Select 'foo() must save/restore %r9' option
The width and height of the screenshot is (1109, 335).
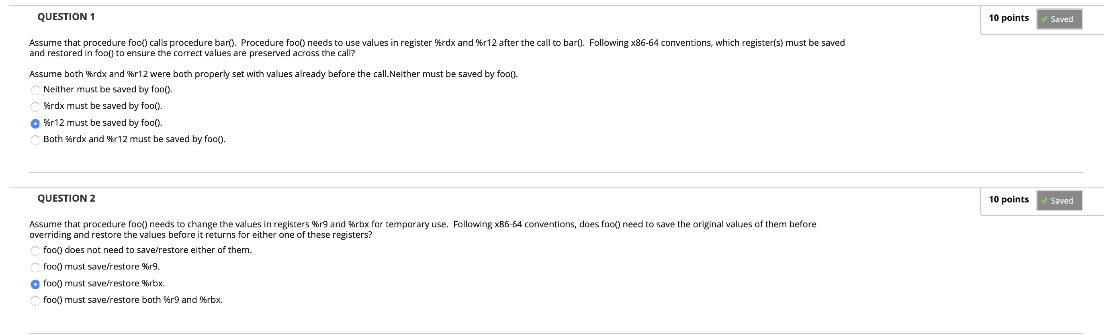click(35, 268)
